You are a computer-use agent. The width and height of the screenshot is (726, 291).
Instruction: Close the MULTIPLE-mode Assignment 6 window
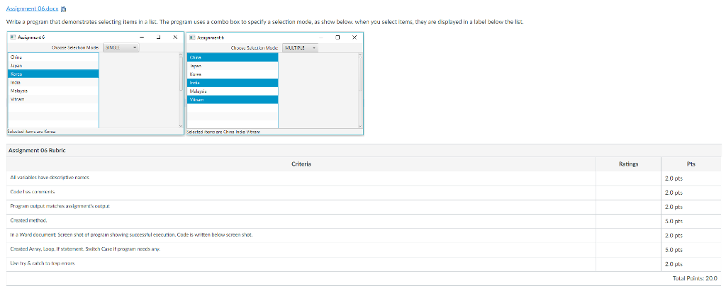coord(354,38)
